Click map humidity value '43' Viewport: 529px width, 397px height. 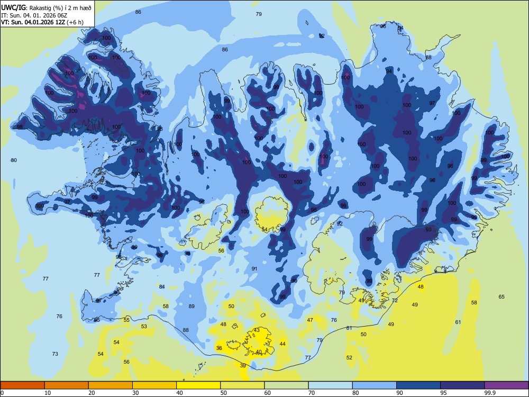click(257, 330)
